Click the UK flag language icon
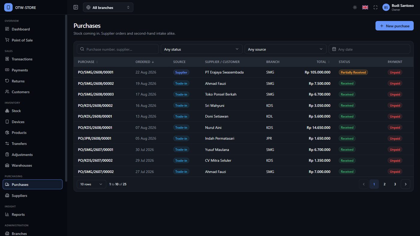This screenshot has height=236, width=420. [365, 7]
